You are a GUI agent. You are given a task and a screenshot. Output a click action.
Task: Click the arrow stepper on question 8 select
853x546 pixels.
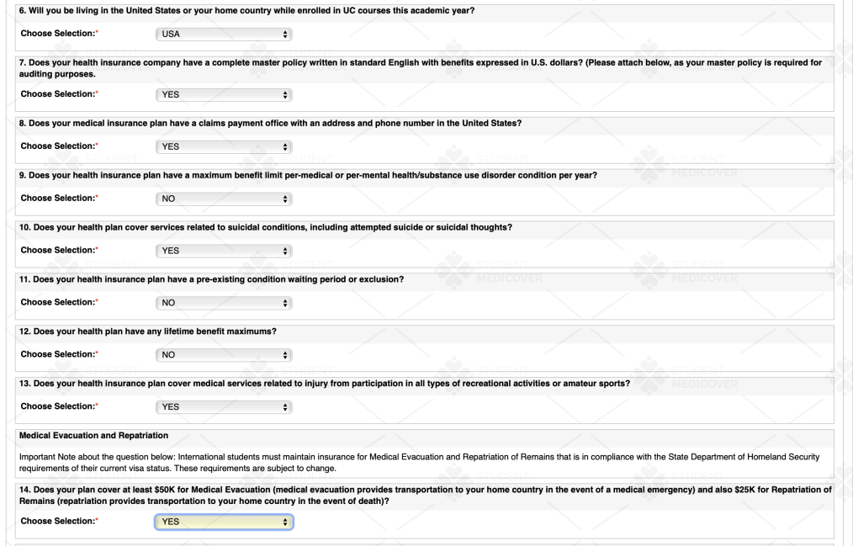click(285, 147)
